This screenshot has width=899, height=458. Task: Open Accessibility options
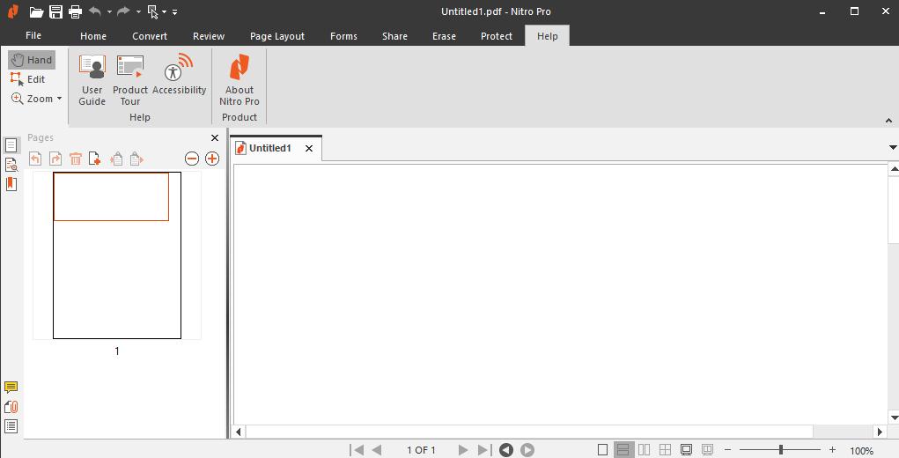(x=179, y=75)
